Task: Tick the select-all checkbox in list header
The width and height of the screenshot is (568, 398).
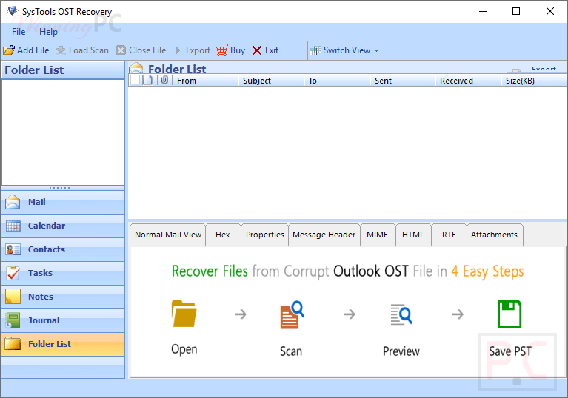Action: click(135, 80)
